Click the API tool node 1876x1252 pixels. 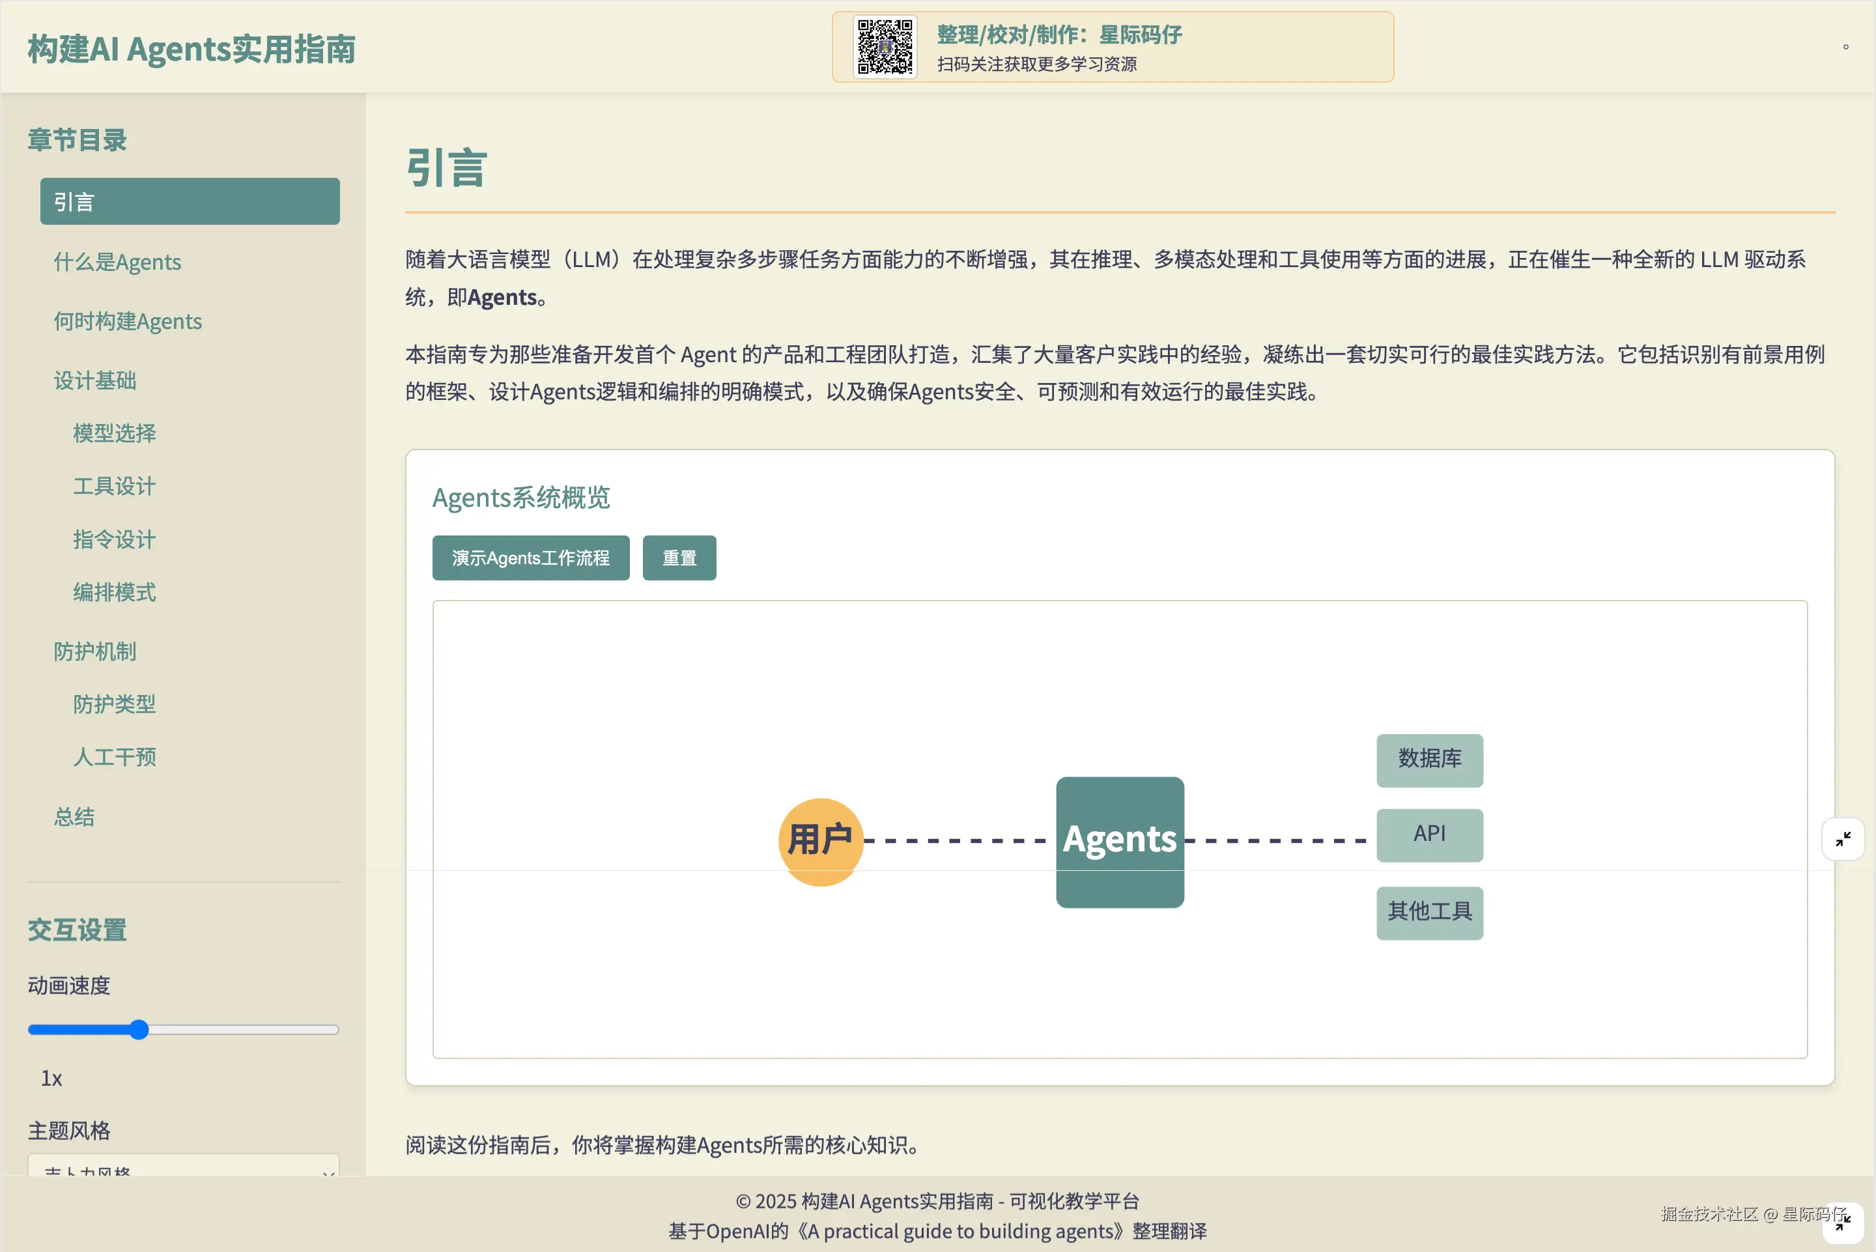[x=1429, y=835]
